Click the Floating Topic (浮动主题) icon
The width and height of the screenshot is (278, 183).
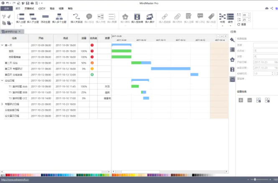pos(46,17)
